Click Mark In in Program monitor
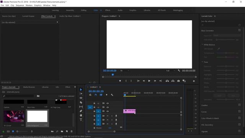This screenshot has width=245, height=138. [126, 81]
